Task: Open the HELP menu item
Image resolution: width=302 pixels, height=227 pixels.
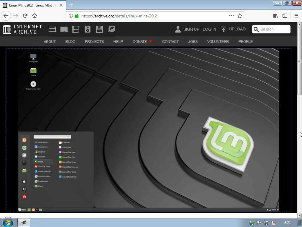Action: pos(118,41)
